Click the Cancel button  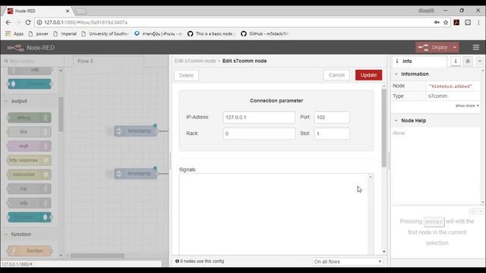click(336, 75)
